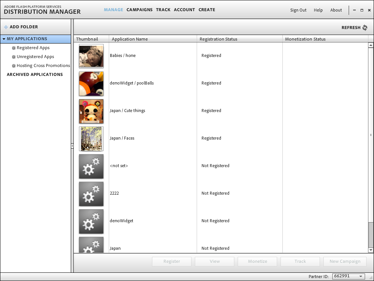Select the 'Babies / home' application name
374x281 pixels.
click(x=123, y=55)
